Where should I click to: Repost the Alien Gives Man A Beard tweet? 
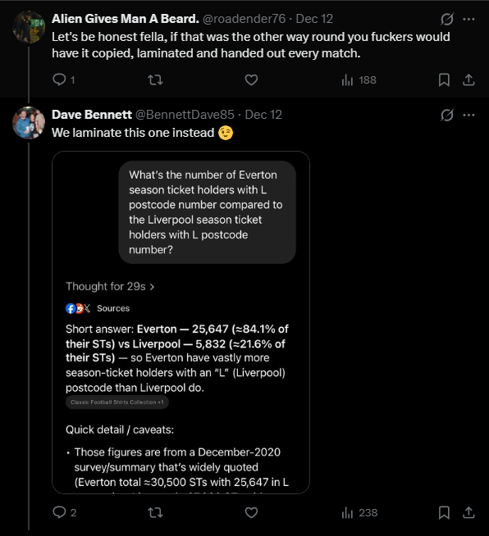coord(155,80)
